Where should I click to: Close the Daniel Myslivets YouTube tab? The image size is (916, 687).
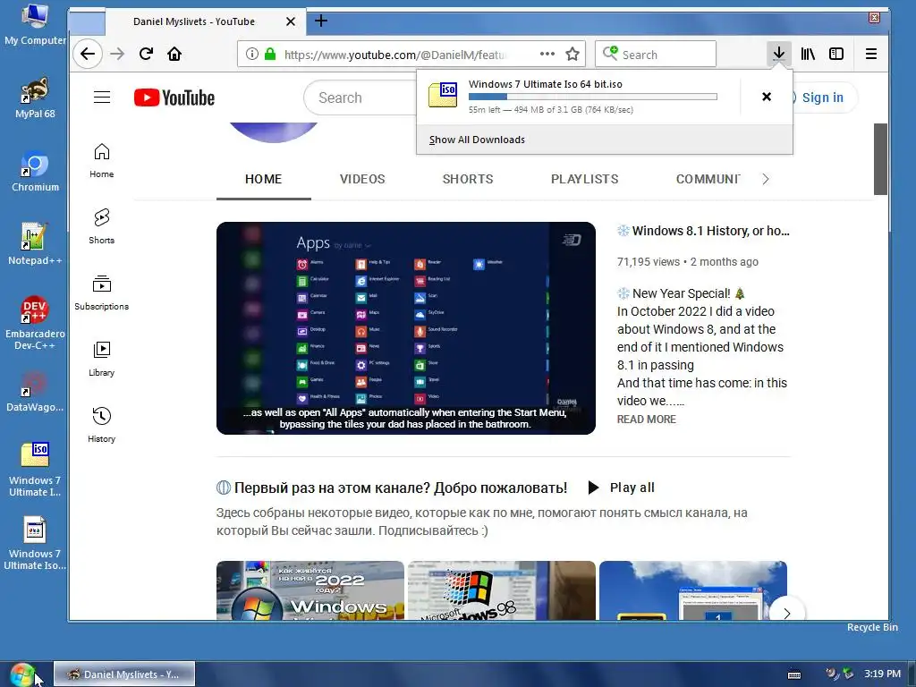click(291, 21)
